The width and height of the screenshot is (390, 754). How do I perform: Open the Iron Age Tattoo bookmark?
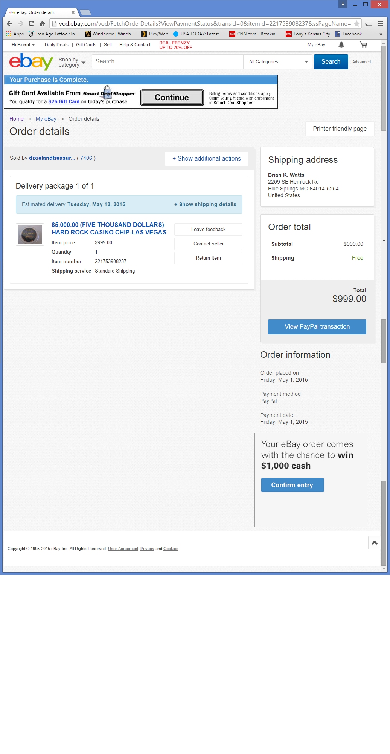click(53, 34)
